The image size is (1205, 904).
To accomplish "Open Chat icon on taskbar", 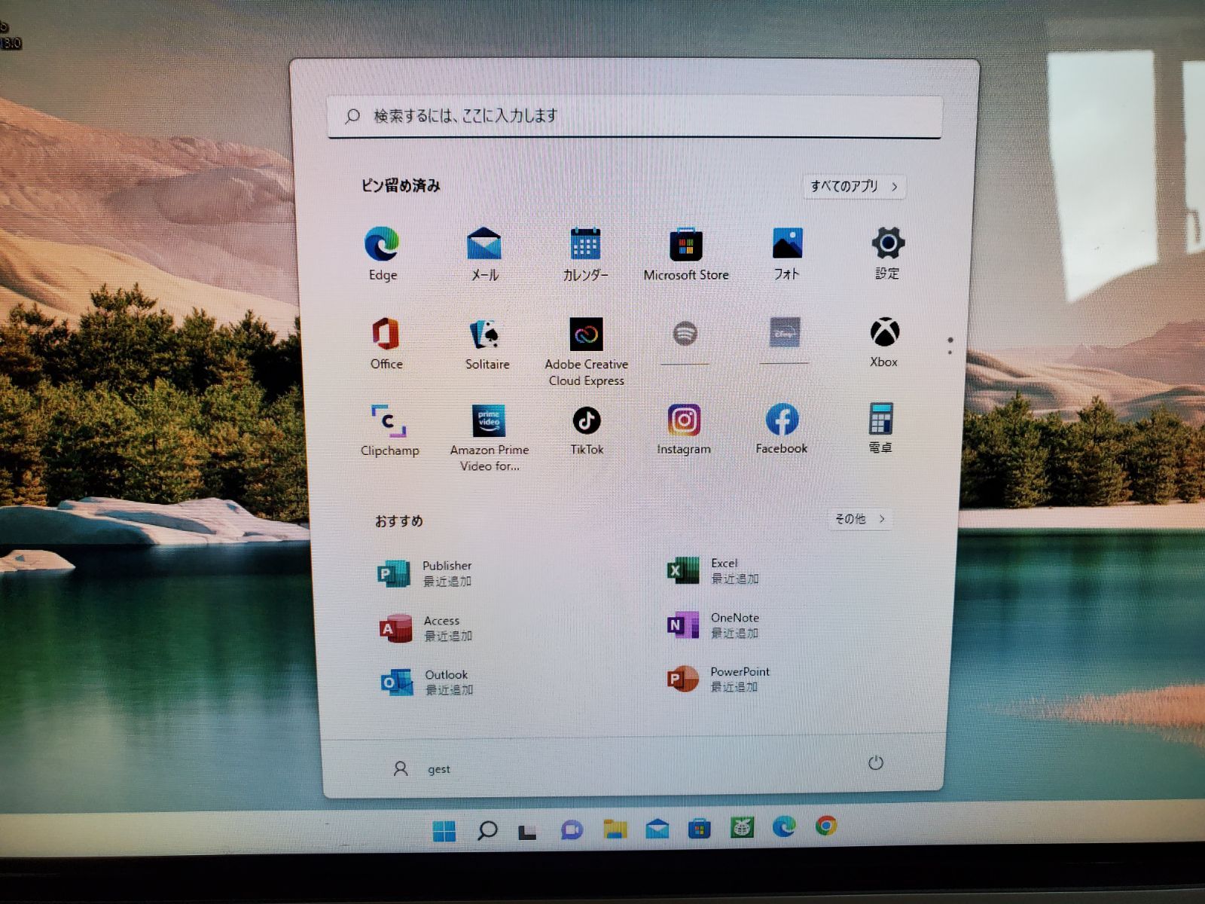I will coord(572,830).
